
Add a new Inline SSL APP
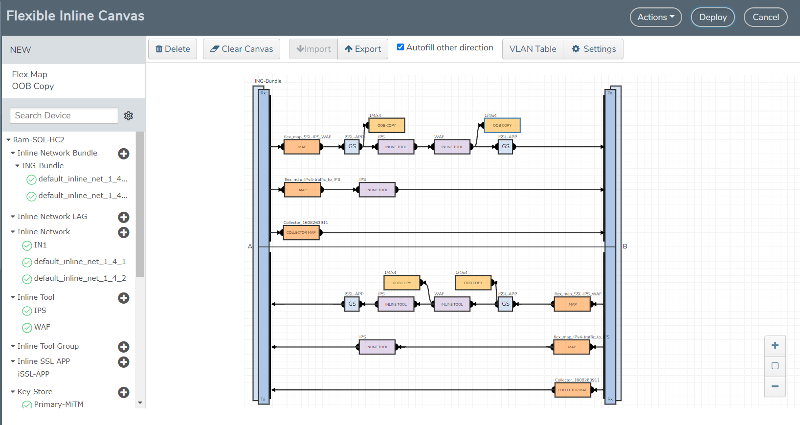click(124, 362)
